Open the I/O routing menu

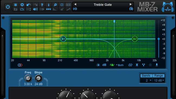pyautogui.click(x=75, y=9)
